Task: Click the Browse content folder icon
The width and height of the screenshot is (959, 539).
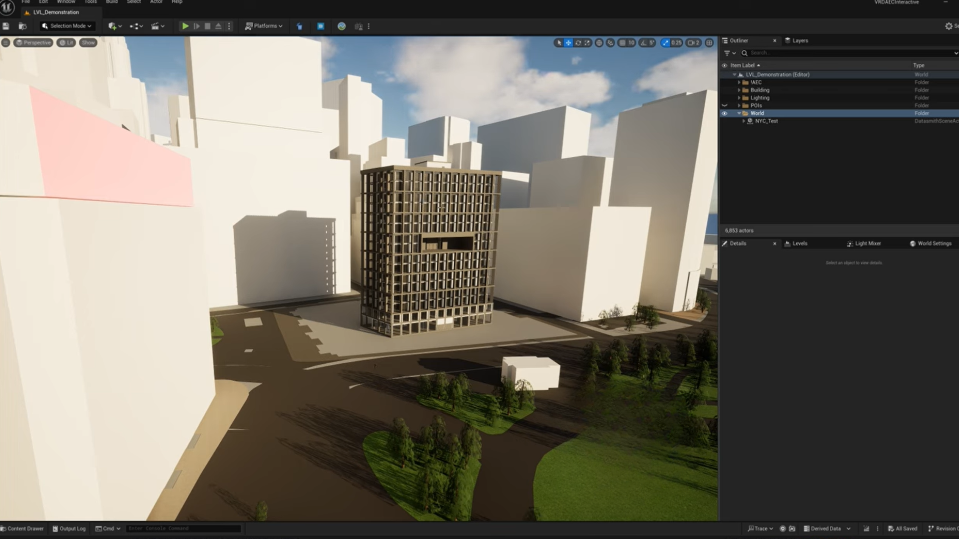Action: tap(22, 26)
